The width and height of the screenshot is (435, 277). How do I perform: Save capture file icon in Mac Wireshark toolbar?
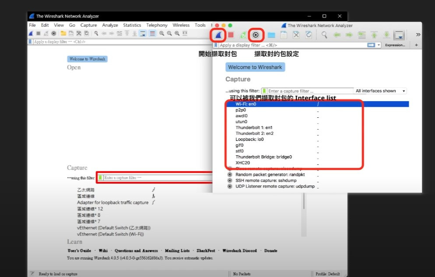click(284, 35)
